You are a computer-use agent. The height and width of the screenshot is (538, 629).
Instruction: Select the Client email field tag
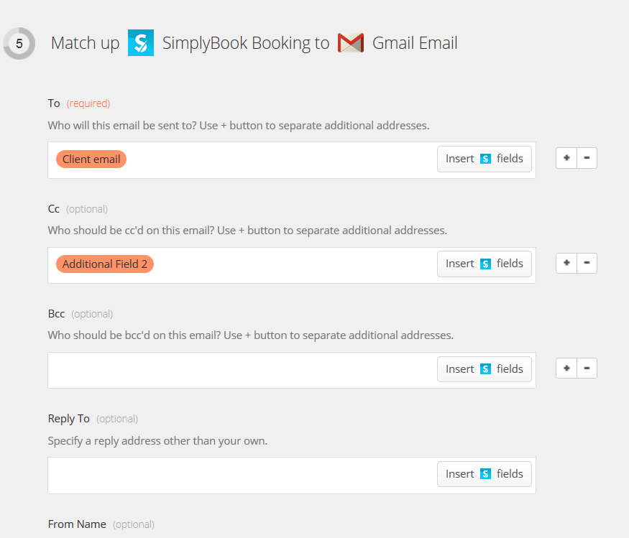[91, 159]
